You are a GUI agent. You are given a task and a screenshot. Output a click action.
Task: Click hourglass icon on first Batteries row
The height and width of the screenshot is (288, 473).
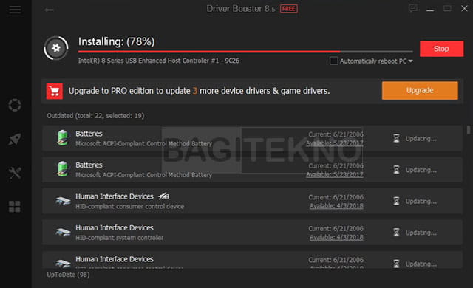[x=396, y=138]
